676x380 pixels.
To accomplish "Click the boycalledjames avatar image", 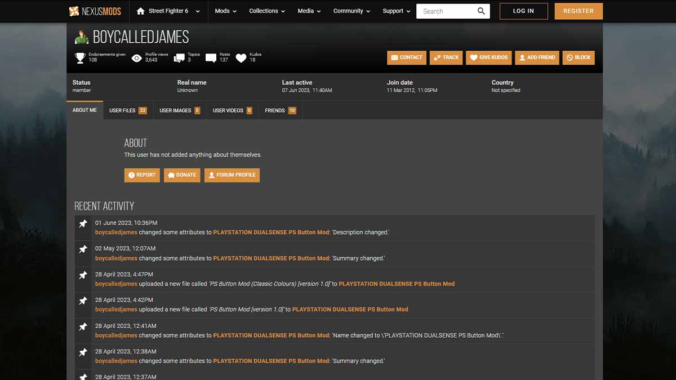I will coord(82,37).
